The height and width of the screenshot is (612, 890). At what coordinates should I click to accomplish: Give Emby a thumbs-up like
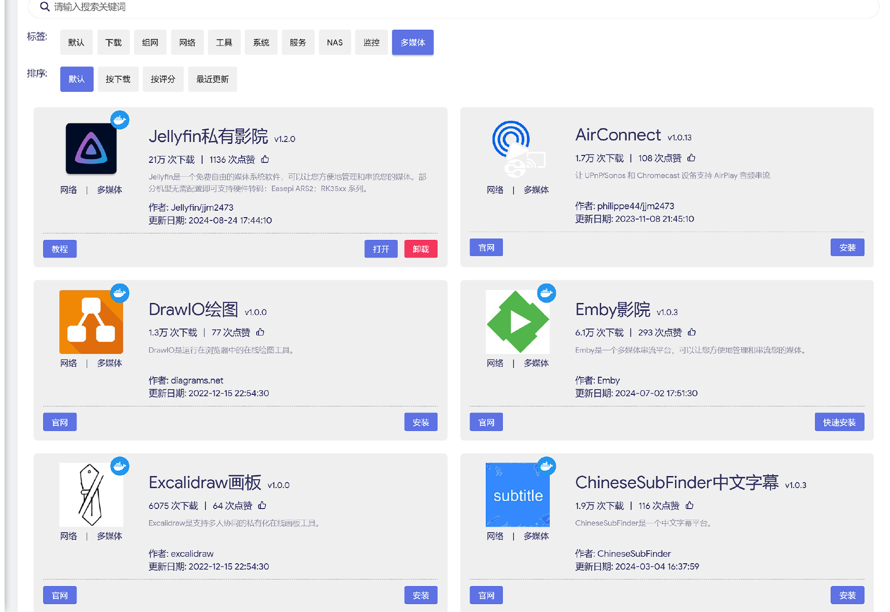coord(692,332)
